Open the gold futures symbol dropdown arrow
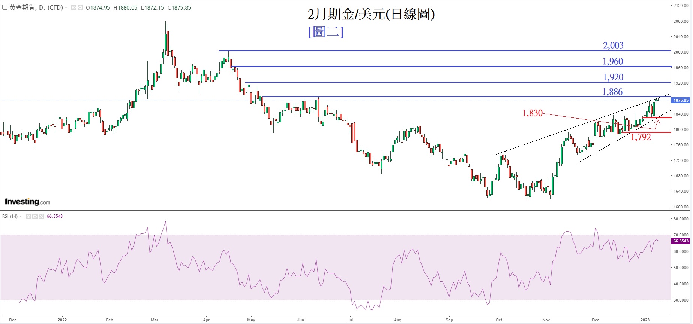 [66, 7]
